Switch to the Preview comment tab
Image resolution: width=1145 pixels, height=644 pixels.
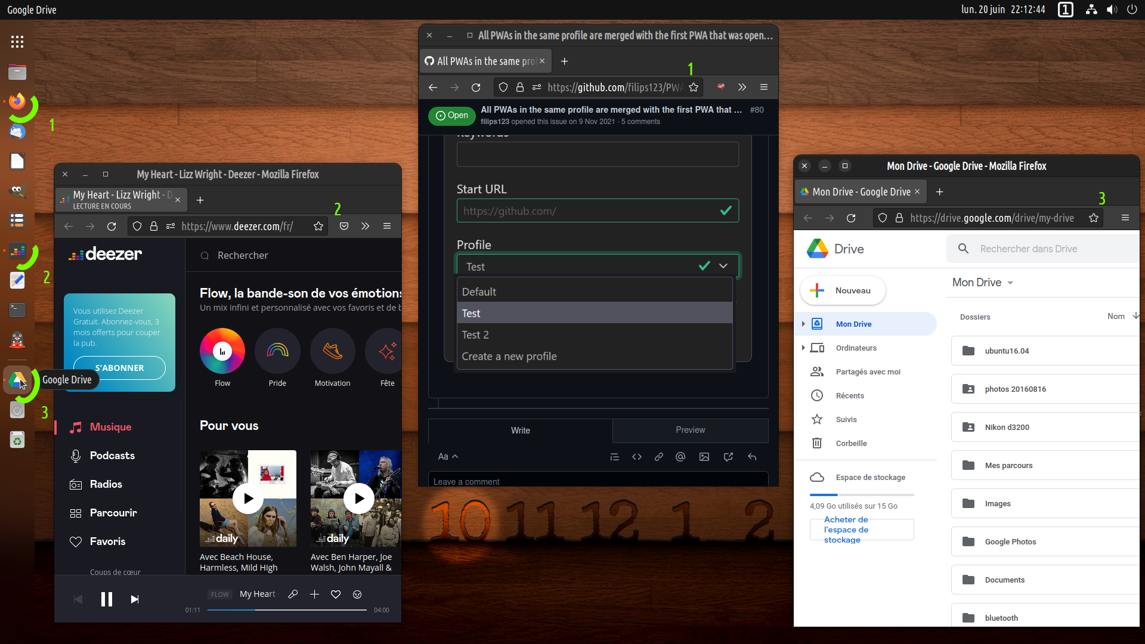click(690, 430)
